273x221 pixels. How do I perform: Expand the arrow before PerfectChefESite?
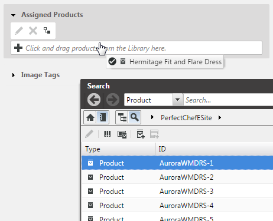point(152,117)
